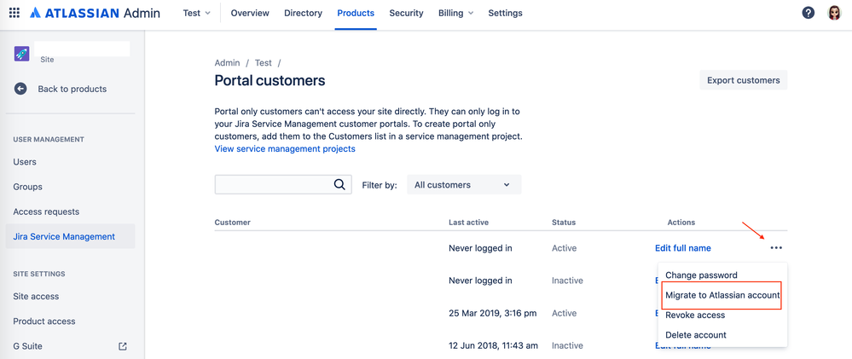Click the Actions column header

pyautogui.click(x=681, y=222)
